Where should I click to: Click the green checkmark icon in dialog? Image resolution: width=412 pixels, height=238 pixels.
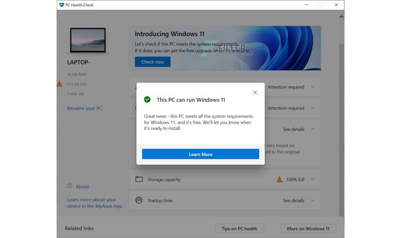click(x=147, y=100)
